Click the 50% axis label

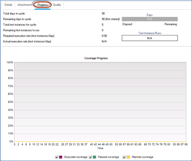(10, 102)
